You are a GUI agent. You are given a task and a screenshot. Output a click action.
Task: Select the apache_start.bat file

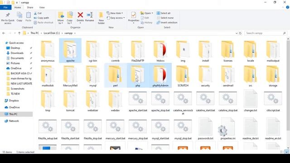pyautogui.click(x=138, y=101)
